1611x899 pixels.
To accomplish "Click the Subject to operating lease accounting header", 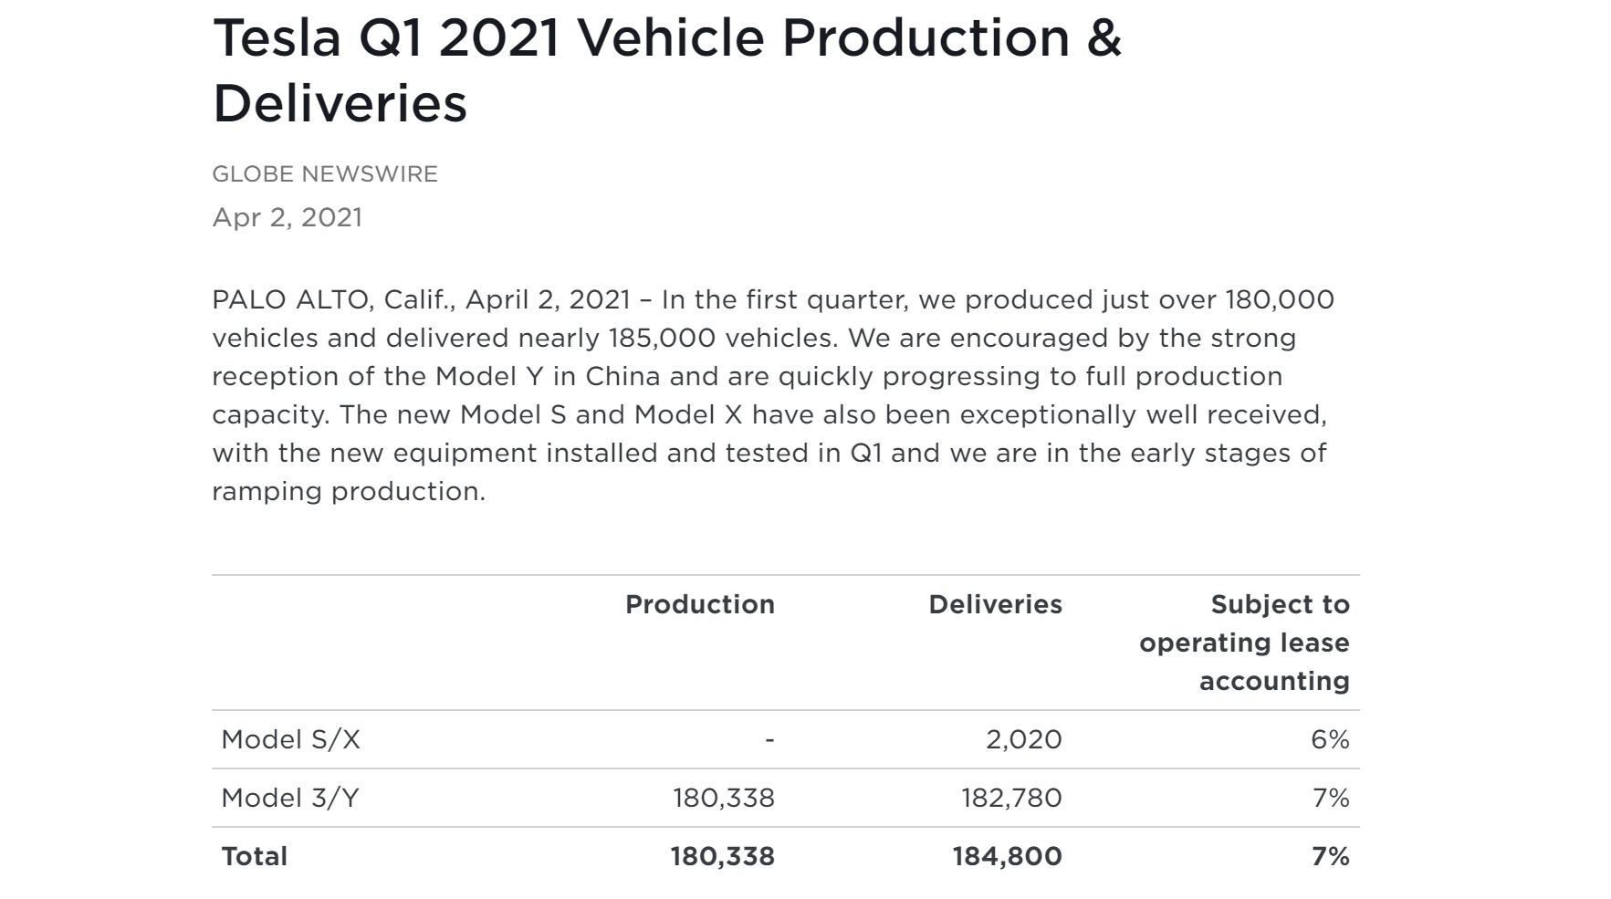I will 1244,643.
